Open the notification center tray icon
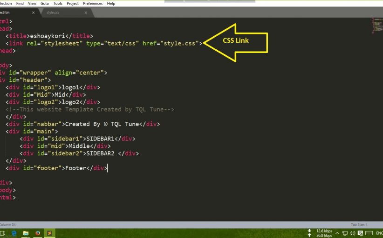This screenshot has height=238, width=383. pos(360,233)
